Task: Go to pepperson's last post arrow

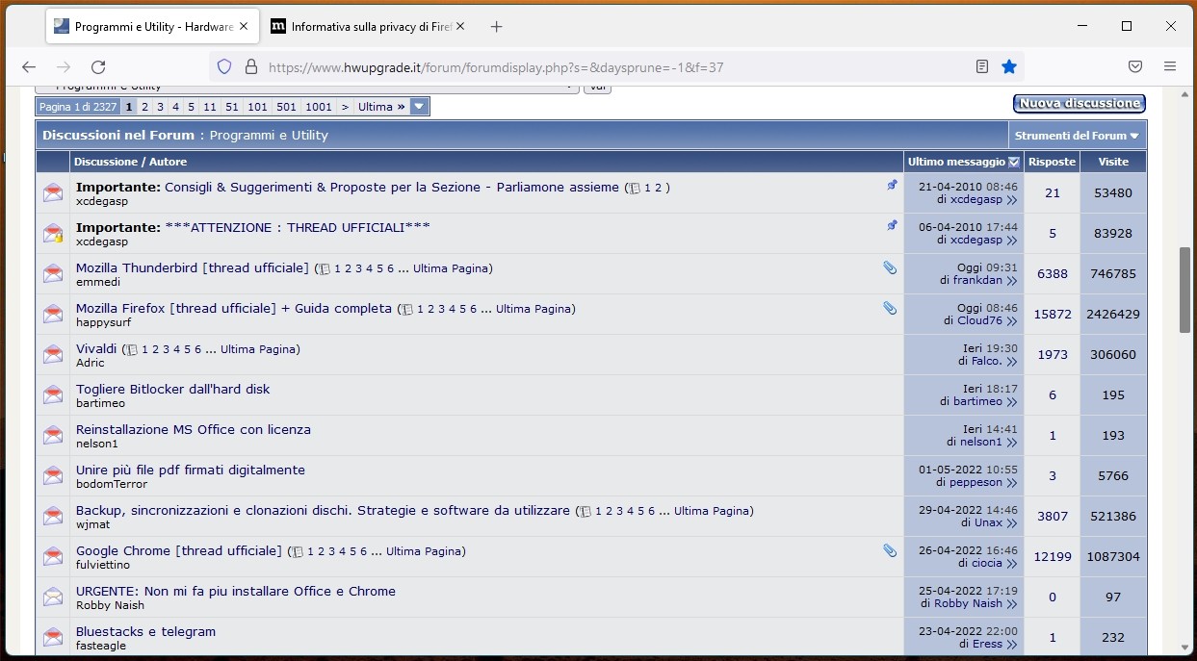Action: (x=1011, y=483)
